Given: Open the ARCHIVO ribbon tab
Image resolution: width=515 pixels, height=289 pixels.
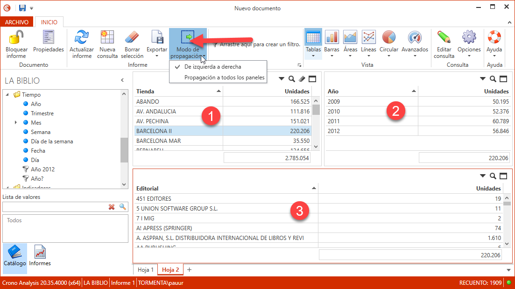Looking at the screenshot, I should pos(17,22).
